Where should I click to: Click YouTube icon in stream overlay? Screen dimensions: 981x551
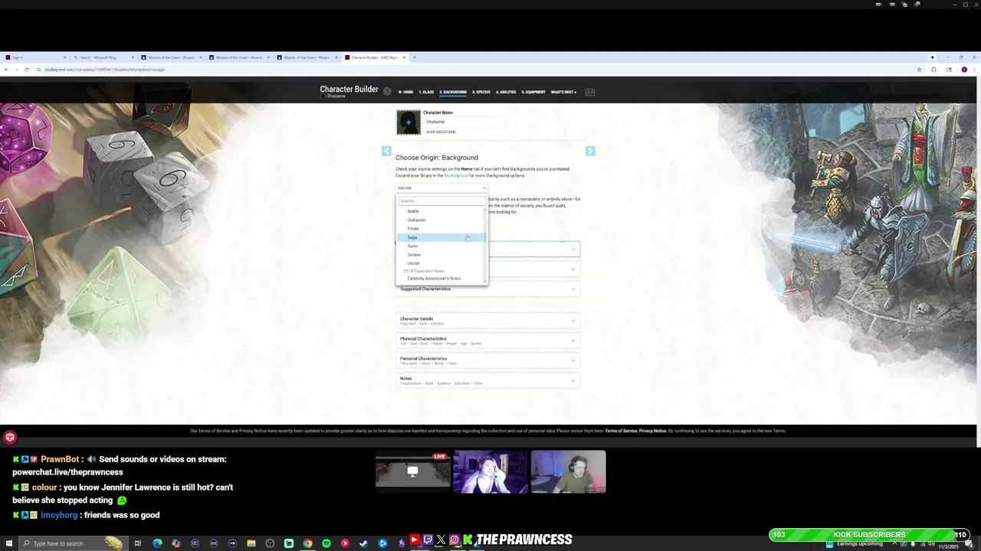tap(415, 540)
